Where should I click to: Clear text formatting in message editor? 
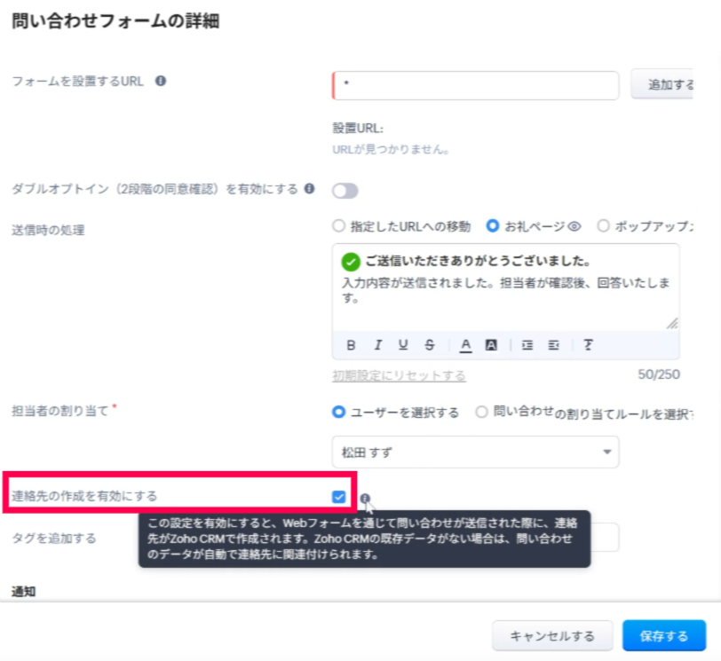pyautogui.click(x=588, y=345)
